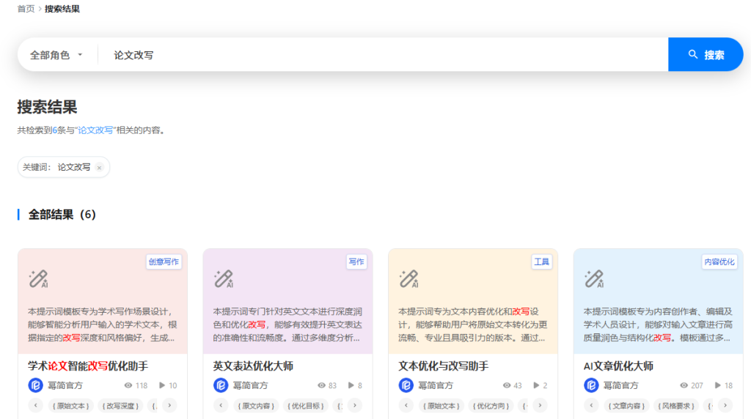Viewport: 751px width, 419px height.
Task: Click the {风格要求} variable tag
Action: coord(675,406)
